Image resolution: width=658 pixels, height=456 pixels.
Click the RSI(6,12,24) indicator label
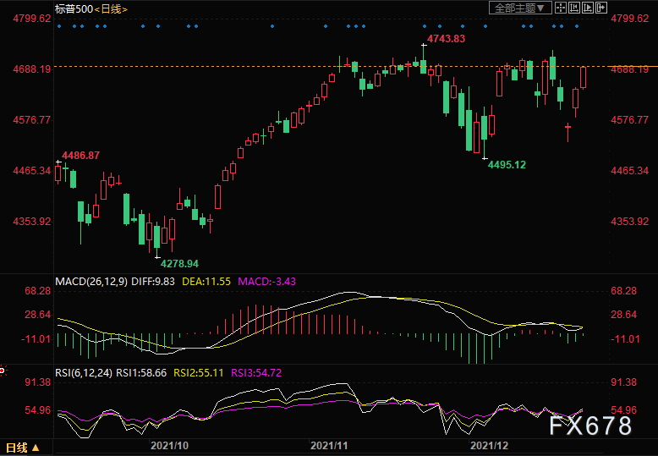coord(84,373)
